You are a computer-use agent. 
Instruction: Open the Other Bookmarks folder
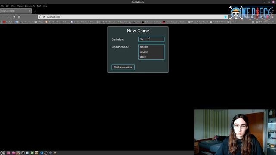[x=265, y=22]
